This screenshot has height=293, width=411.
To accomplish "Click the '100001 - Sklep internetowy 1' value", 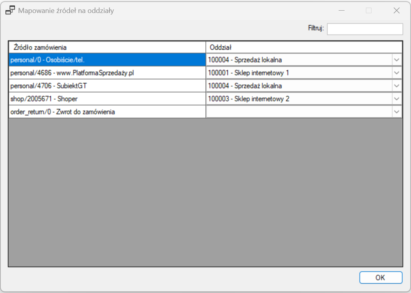I will [x=249, y=73].
